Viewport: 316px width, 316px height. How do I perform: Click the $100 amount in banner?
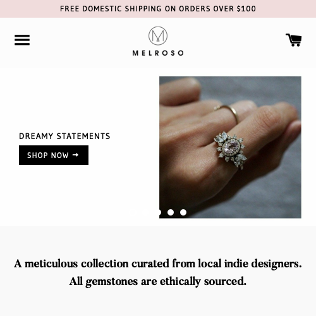(x=246, y=9)
